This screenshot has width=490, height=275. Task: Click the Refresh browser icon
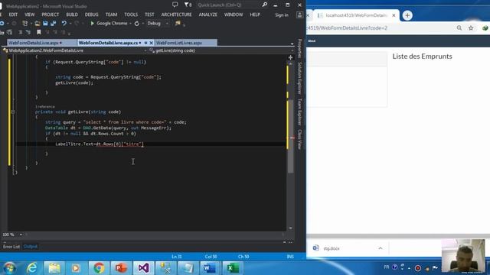[x=137, y=24]
